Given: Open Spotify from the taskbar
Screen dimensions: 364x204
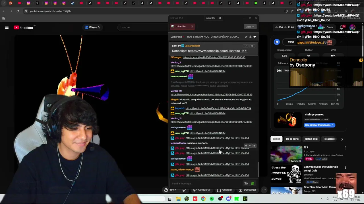Looking at the screenshot, I should 212,199.
